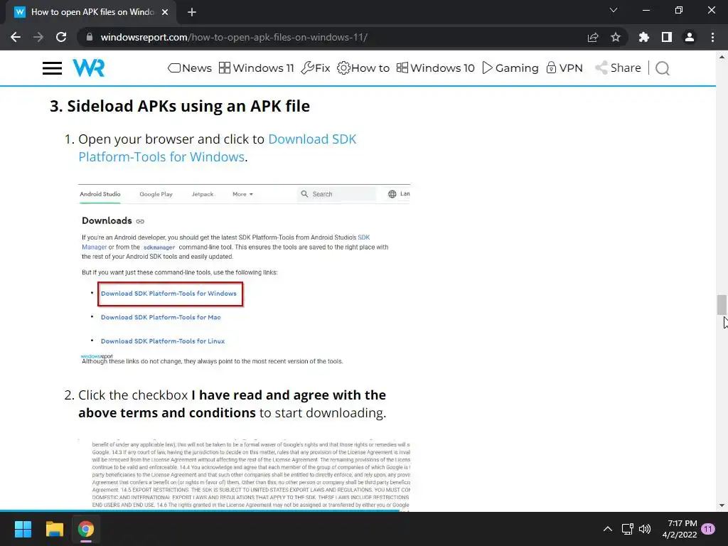Screen dimensions: 728x546
Task: Click the text 'I have read and agree with the'
Action: (x=289, y=395)
